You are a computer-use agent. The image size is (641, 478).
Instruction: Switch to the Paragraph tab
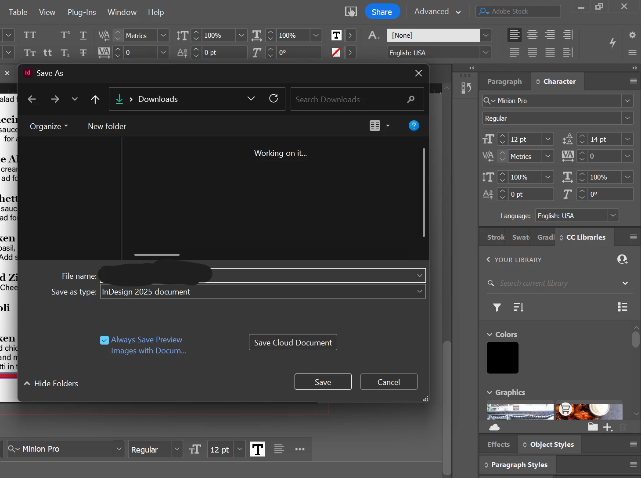click(x=504, y=82)
